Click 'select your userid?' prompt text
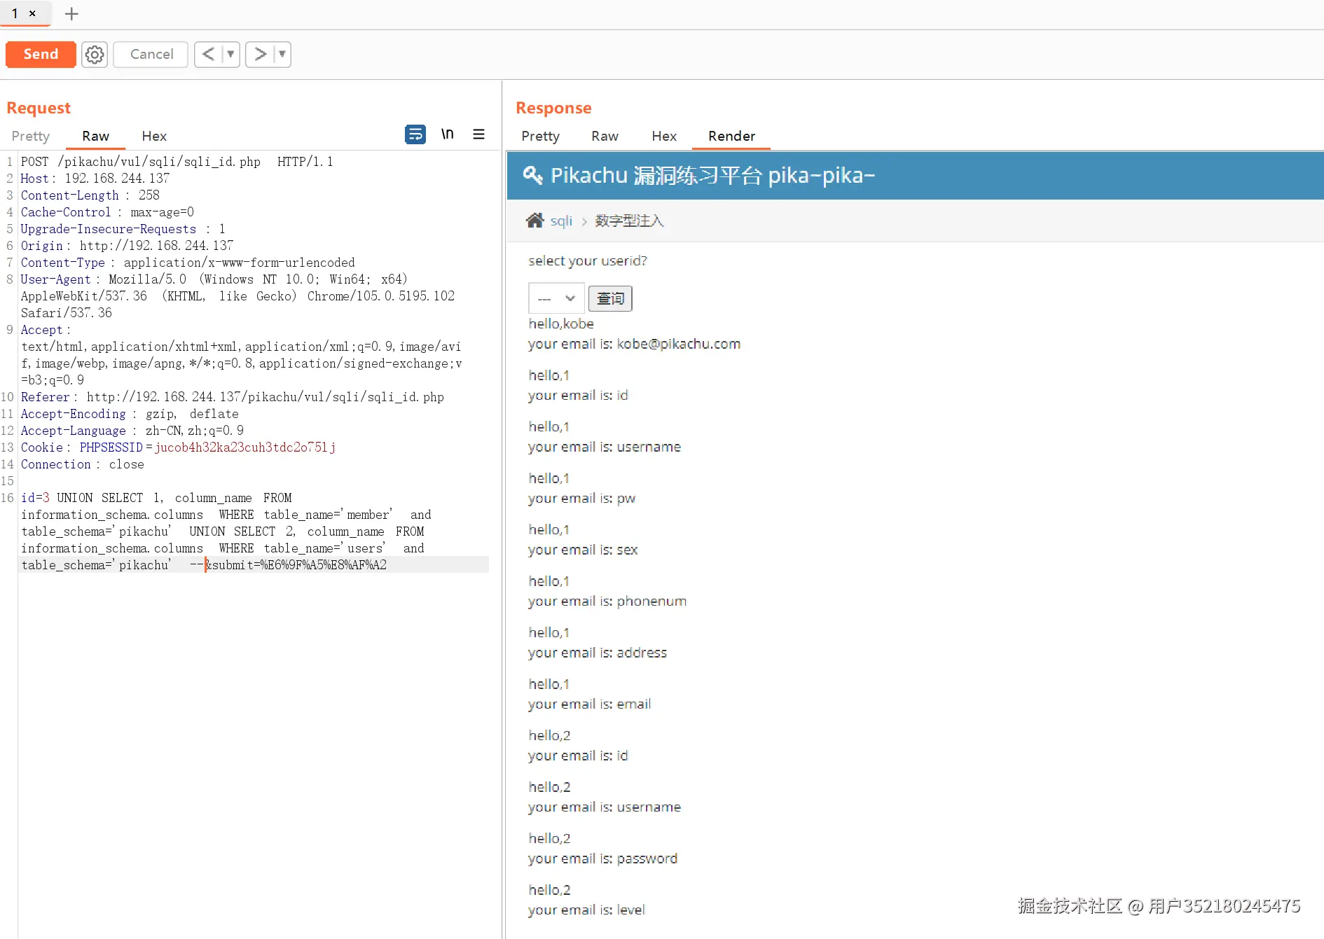This screenshot has width=1324, height=939. 588,260
